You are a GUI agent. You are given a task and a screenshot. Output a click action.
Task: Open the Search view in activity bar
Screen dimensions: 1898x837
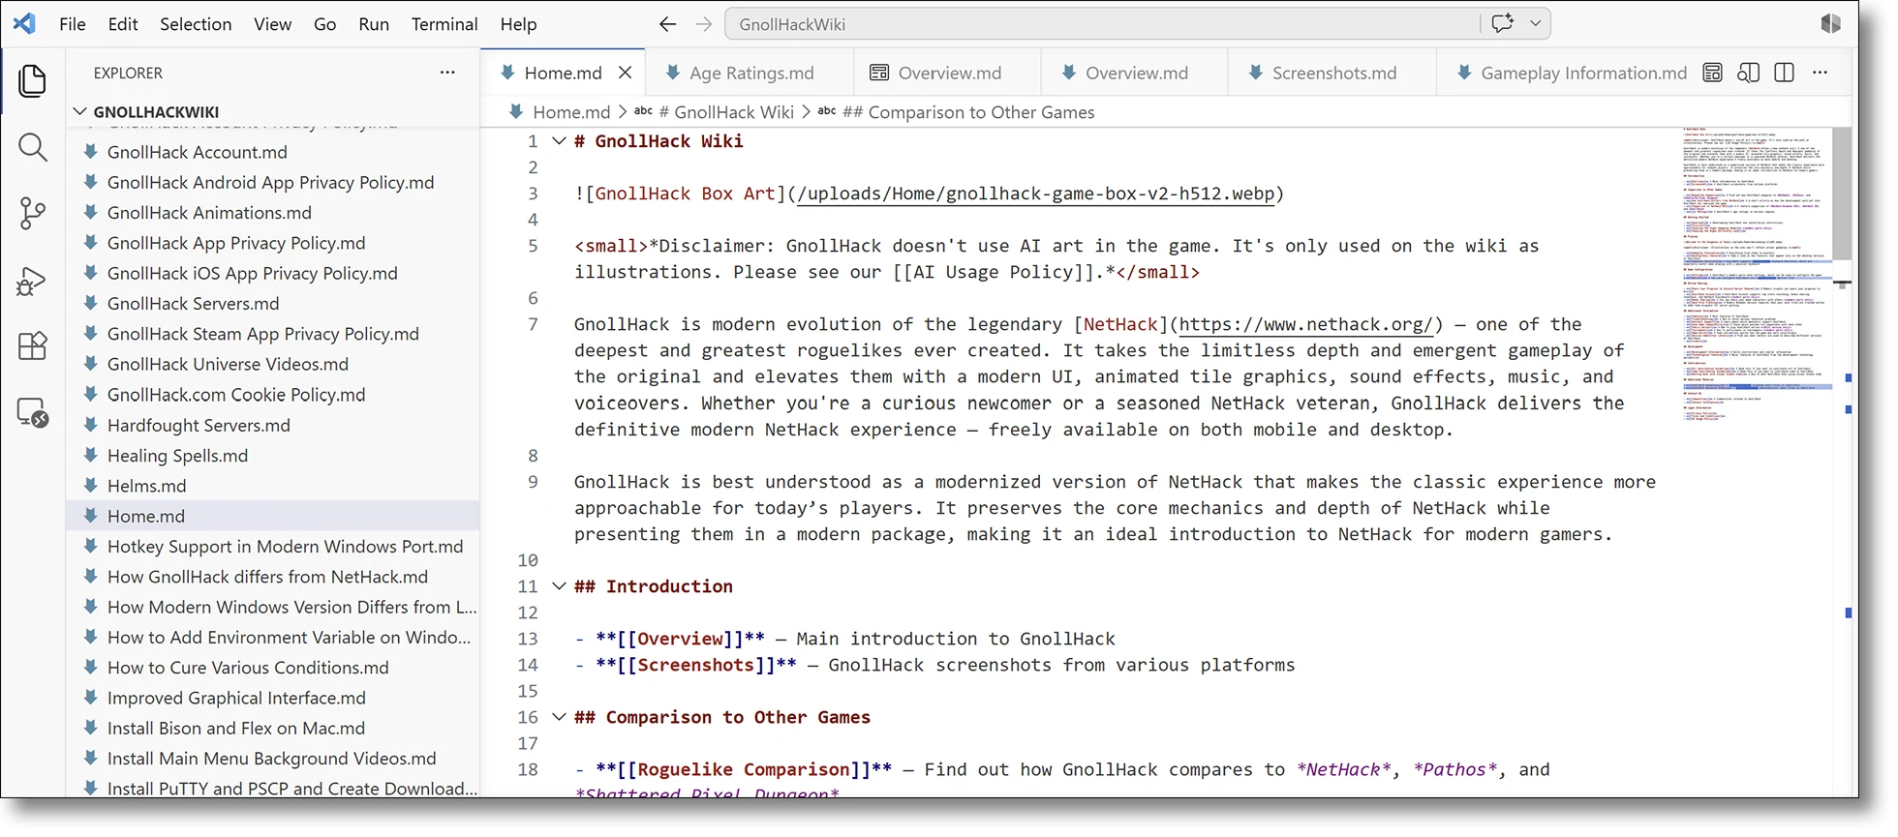[x=32, y=147]
